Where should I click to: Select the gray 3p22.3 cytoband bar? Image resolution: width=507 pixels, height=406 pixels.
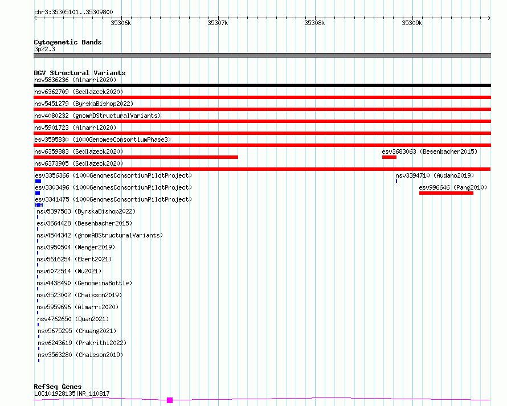point(262,55)
